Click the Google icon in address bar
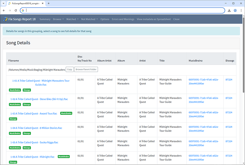245x165 pixels. 23,10
